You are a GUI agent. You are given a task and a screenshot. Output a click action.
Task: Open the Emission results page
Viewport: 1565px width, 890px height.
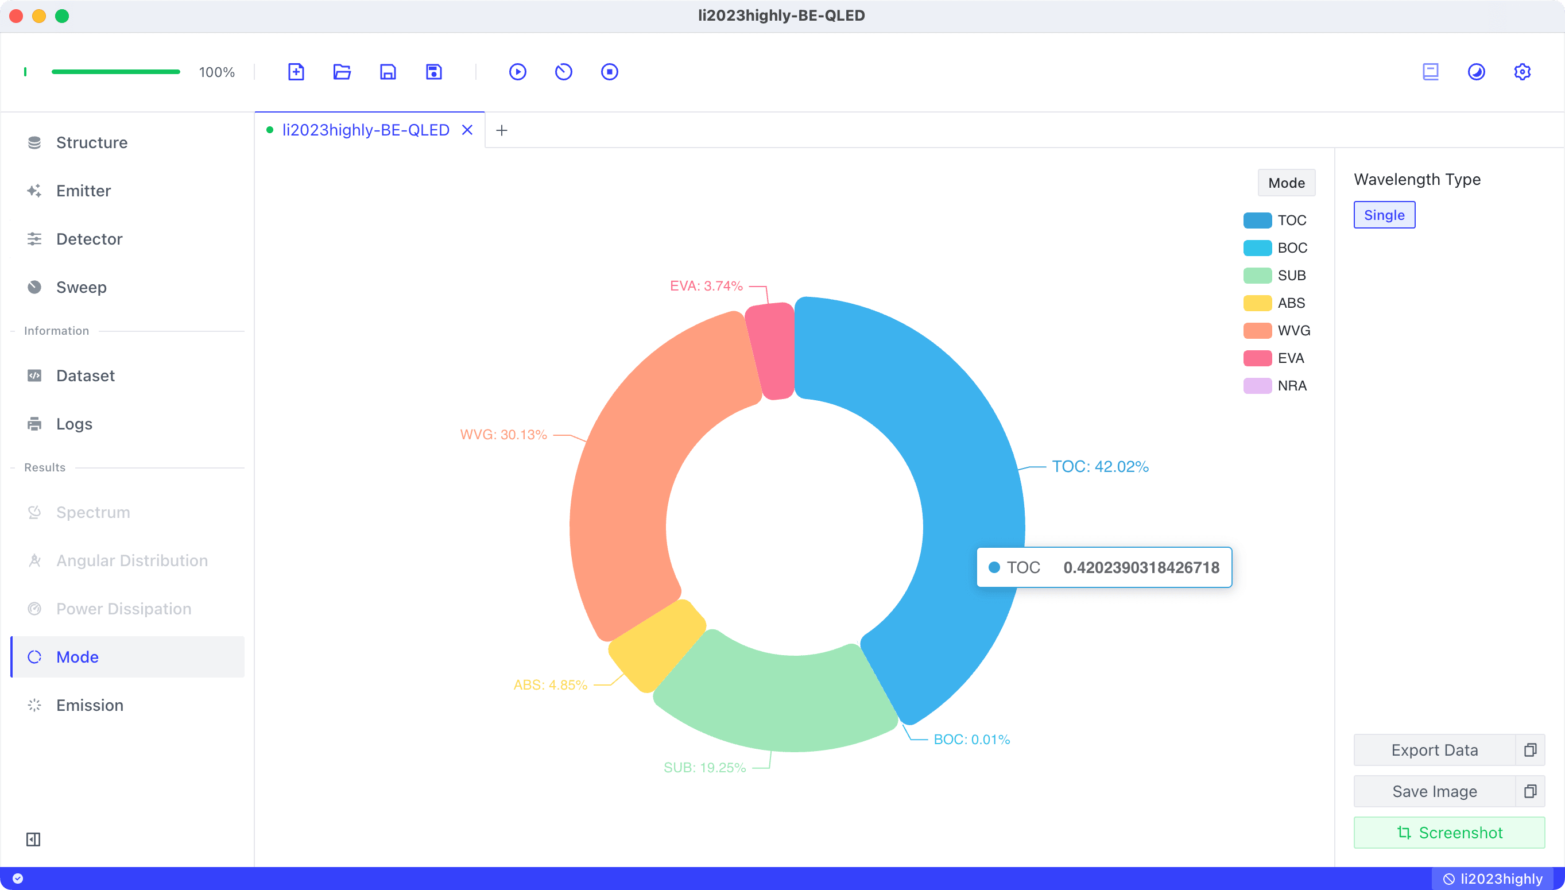127,705
